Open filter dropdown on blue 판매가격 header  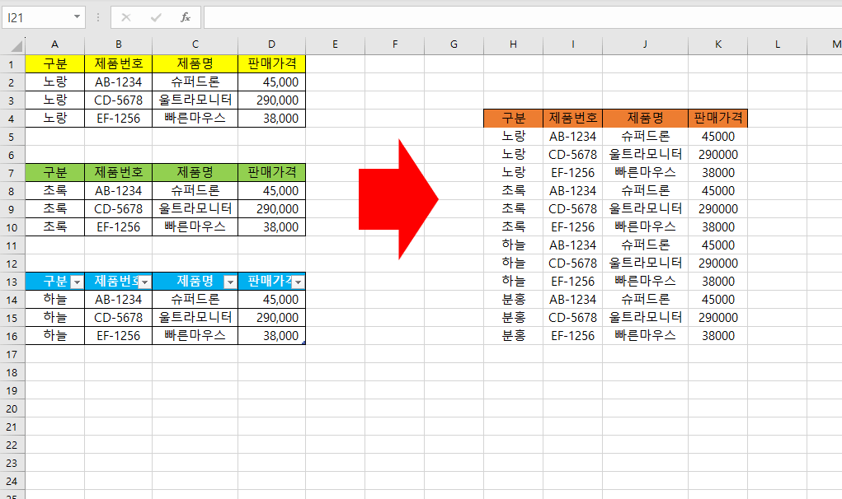click(x=298, y=282)
